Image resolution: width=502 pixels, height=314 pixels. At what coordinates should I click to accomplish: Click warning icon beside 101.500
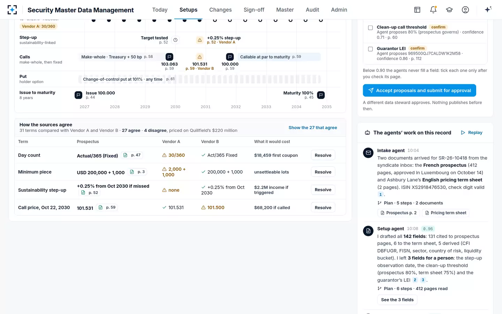tap(203, 208)
